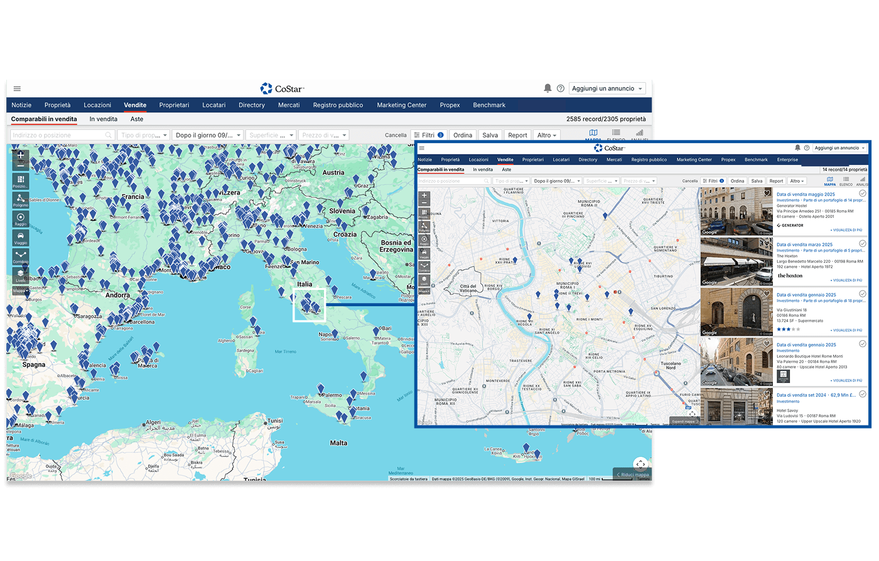
Task: Expand 'Aggiungi un annuncio' dropdown in Europe window
Action: pyautogui.click(x=607, y=88)
